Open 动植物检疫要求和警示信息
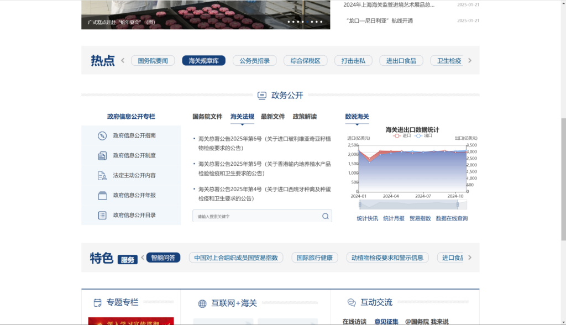This screenshot has height=325, width=566. [387, 258]
